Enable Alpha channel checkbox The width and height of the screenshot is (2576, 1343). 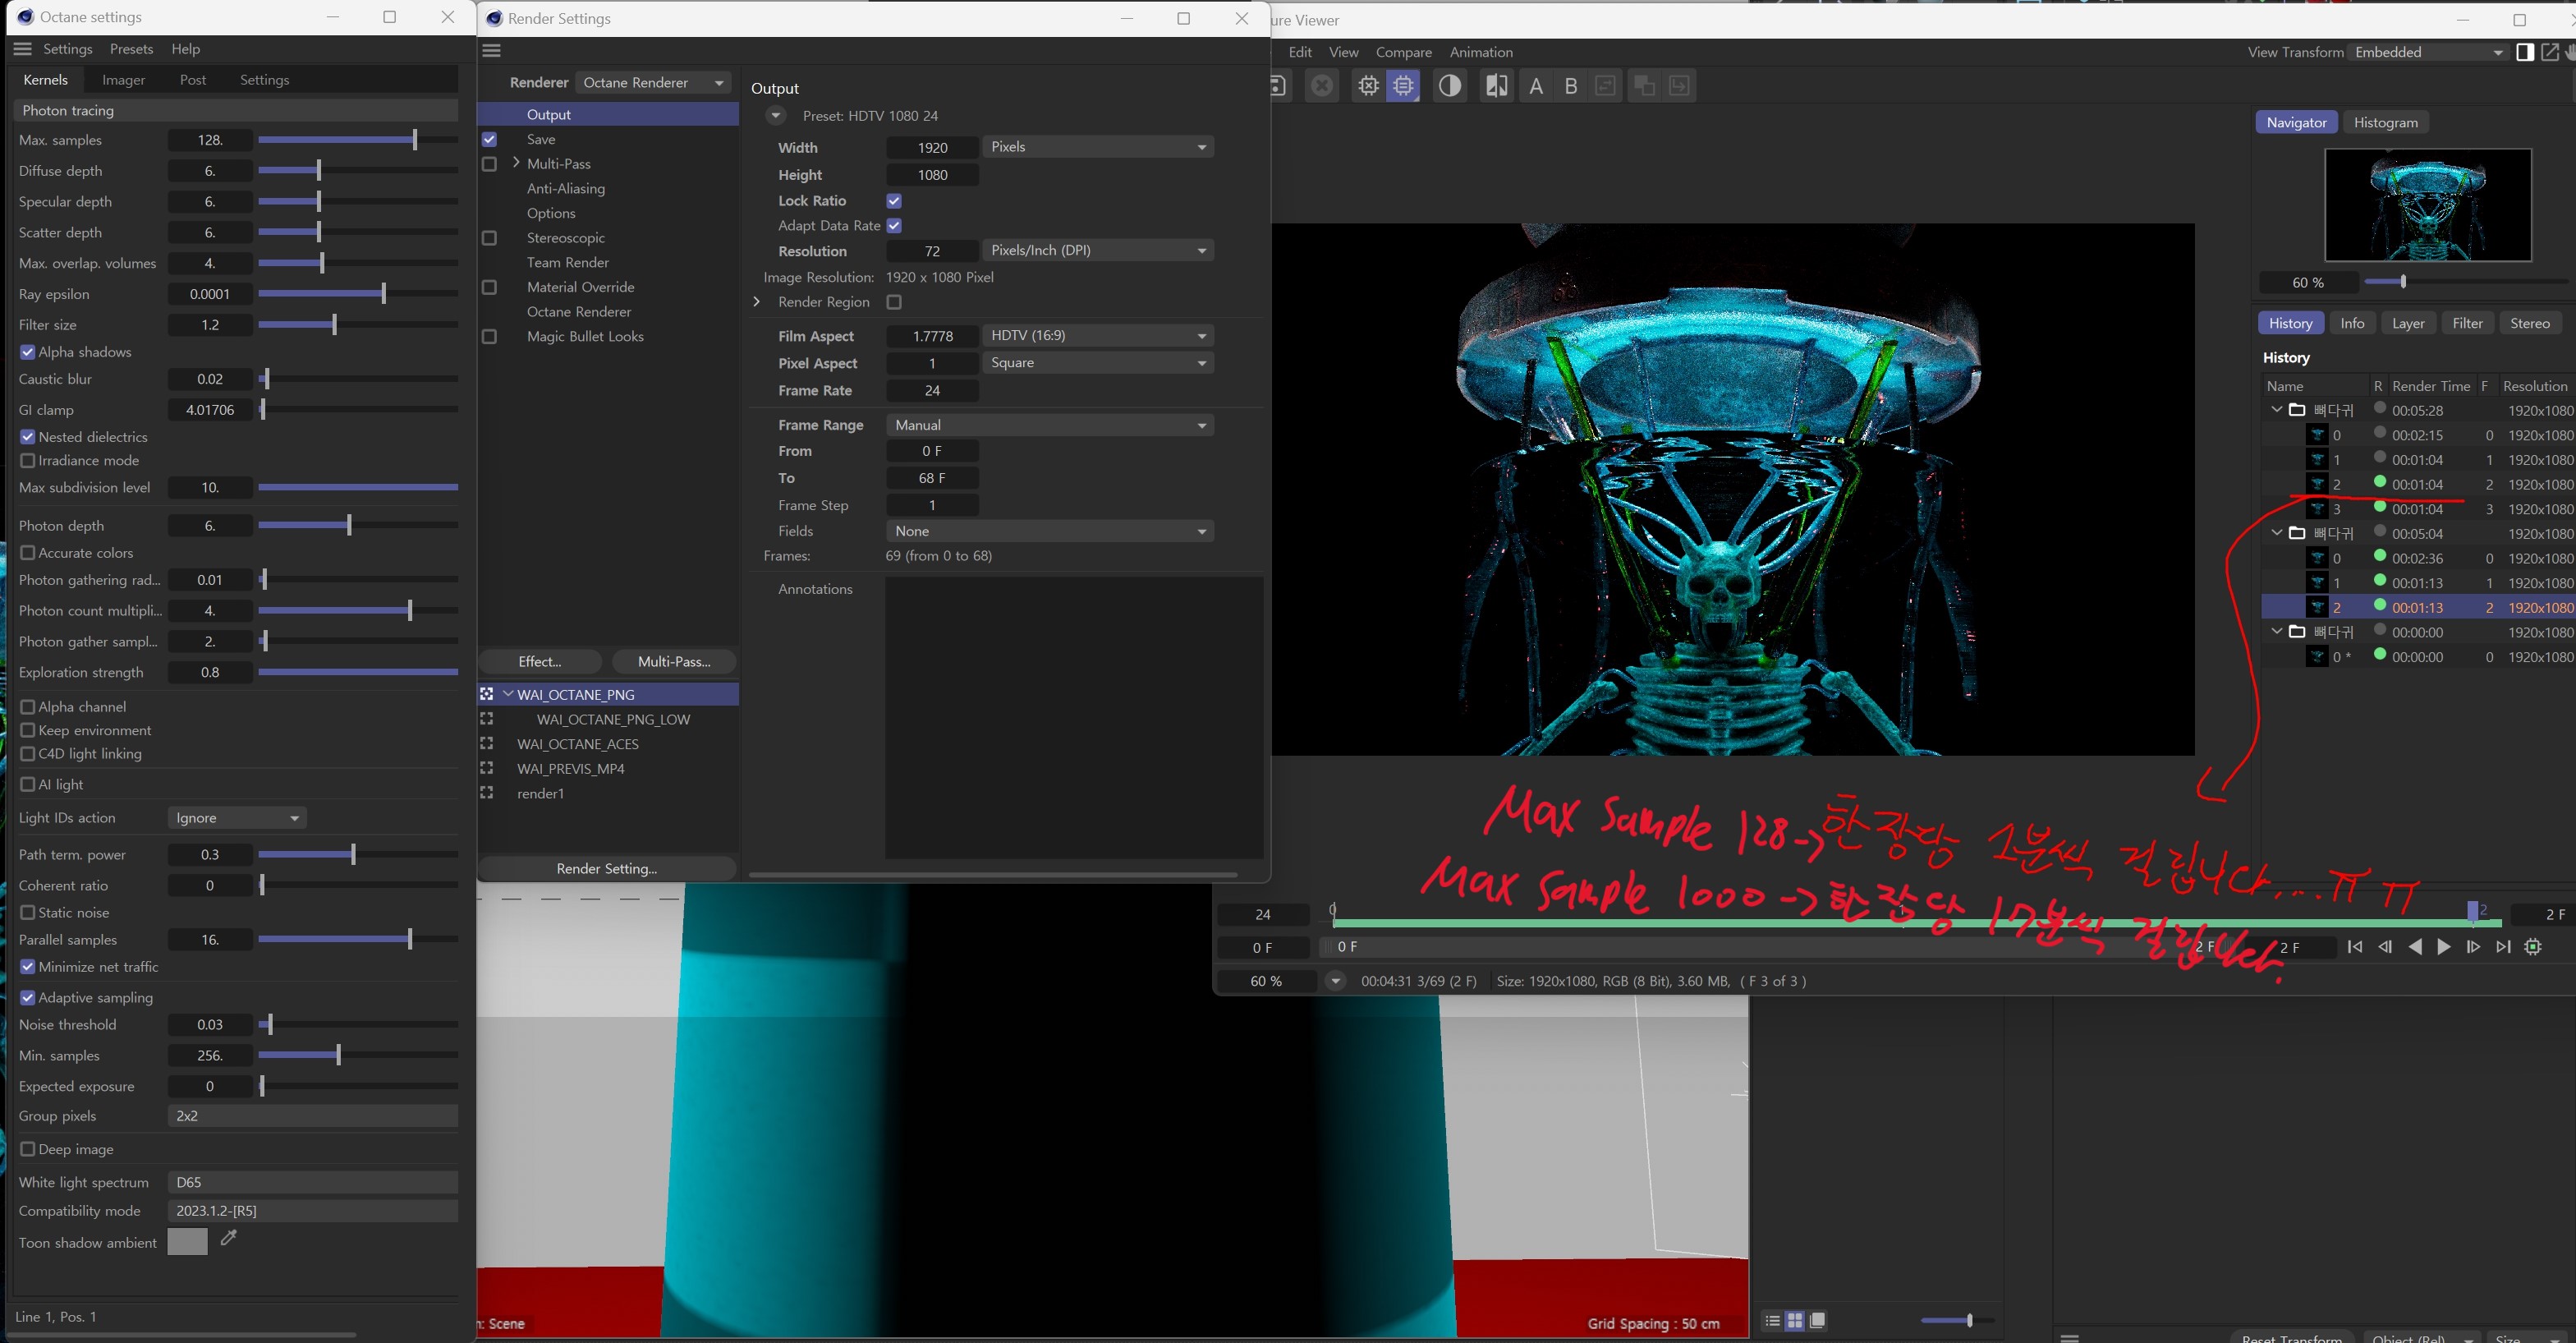coord(28,707)
